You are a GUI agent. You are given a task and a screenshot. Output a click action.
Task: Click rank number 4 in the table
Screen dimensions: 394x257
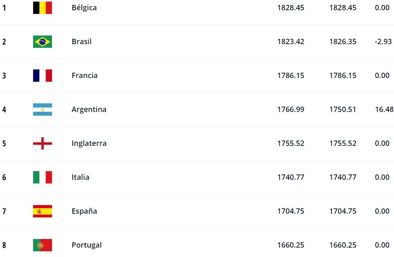coord(4,110)
